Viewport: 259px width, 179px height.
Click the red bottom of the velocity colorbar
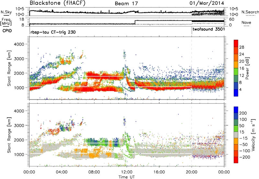(x=236, y=161)
